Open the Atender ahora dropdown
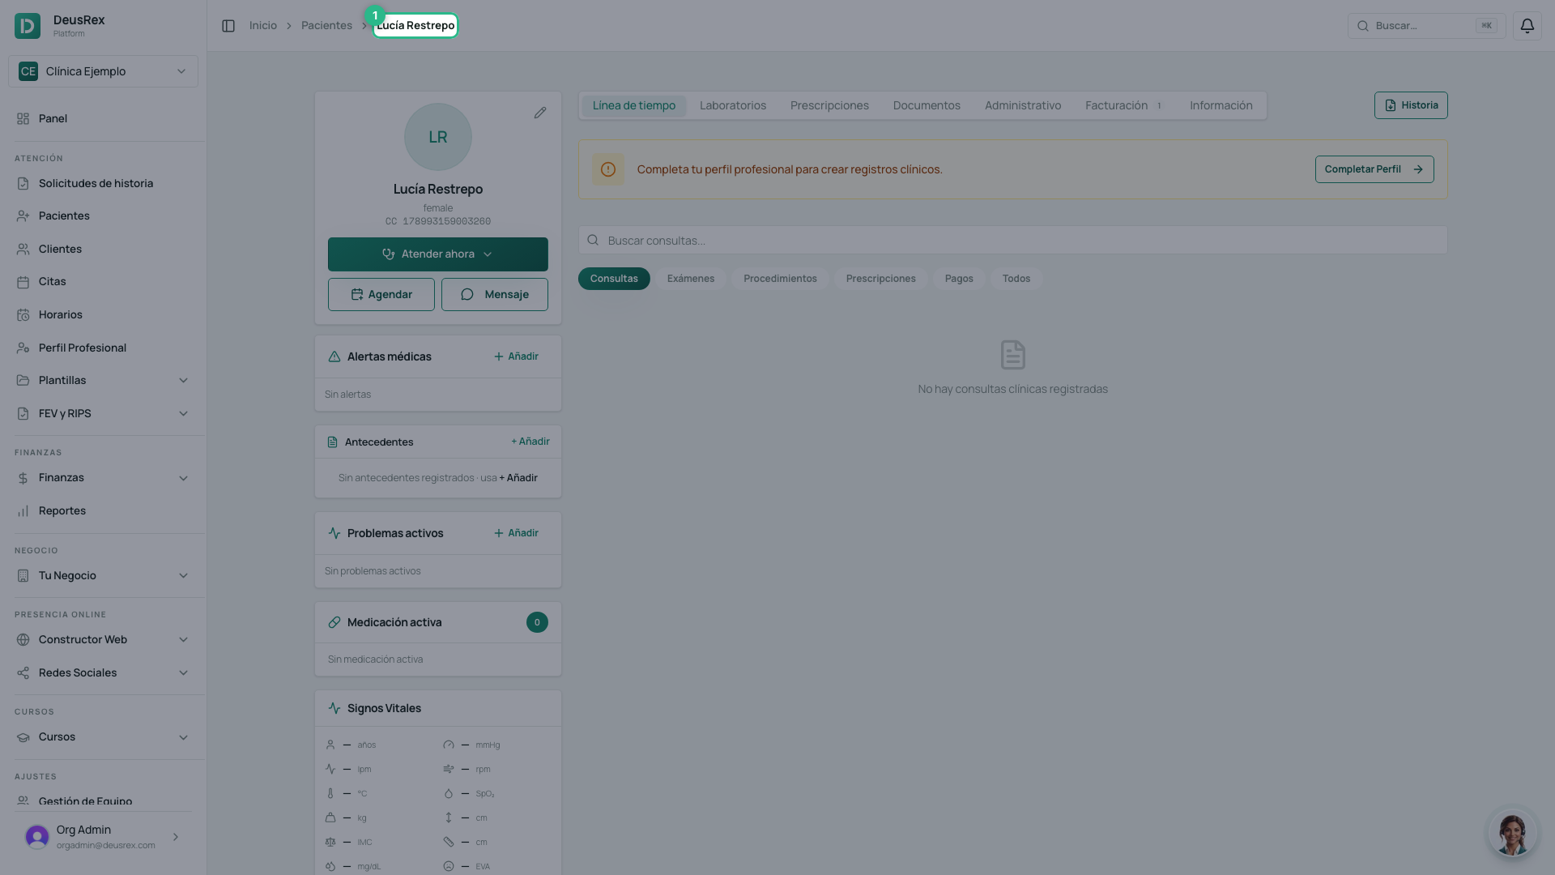The height and width of the screenshot is (875, 1555). click(438, 254)
